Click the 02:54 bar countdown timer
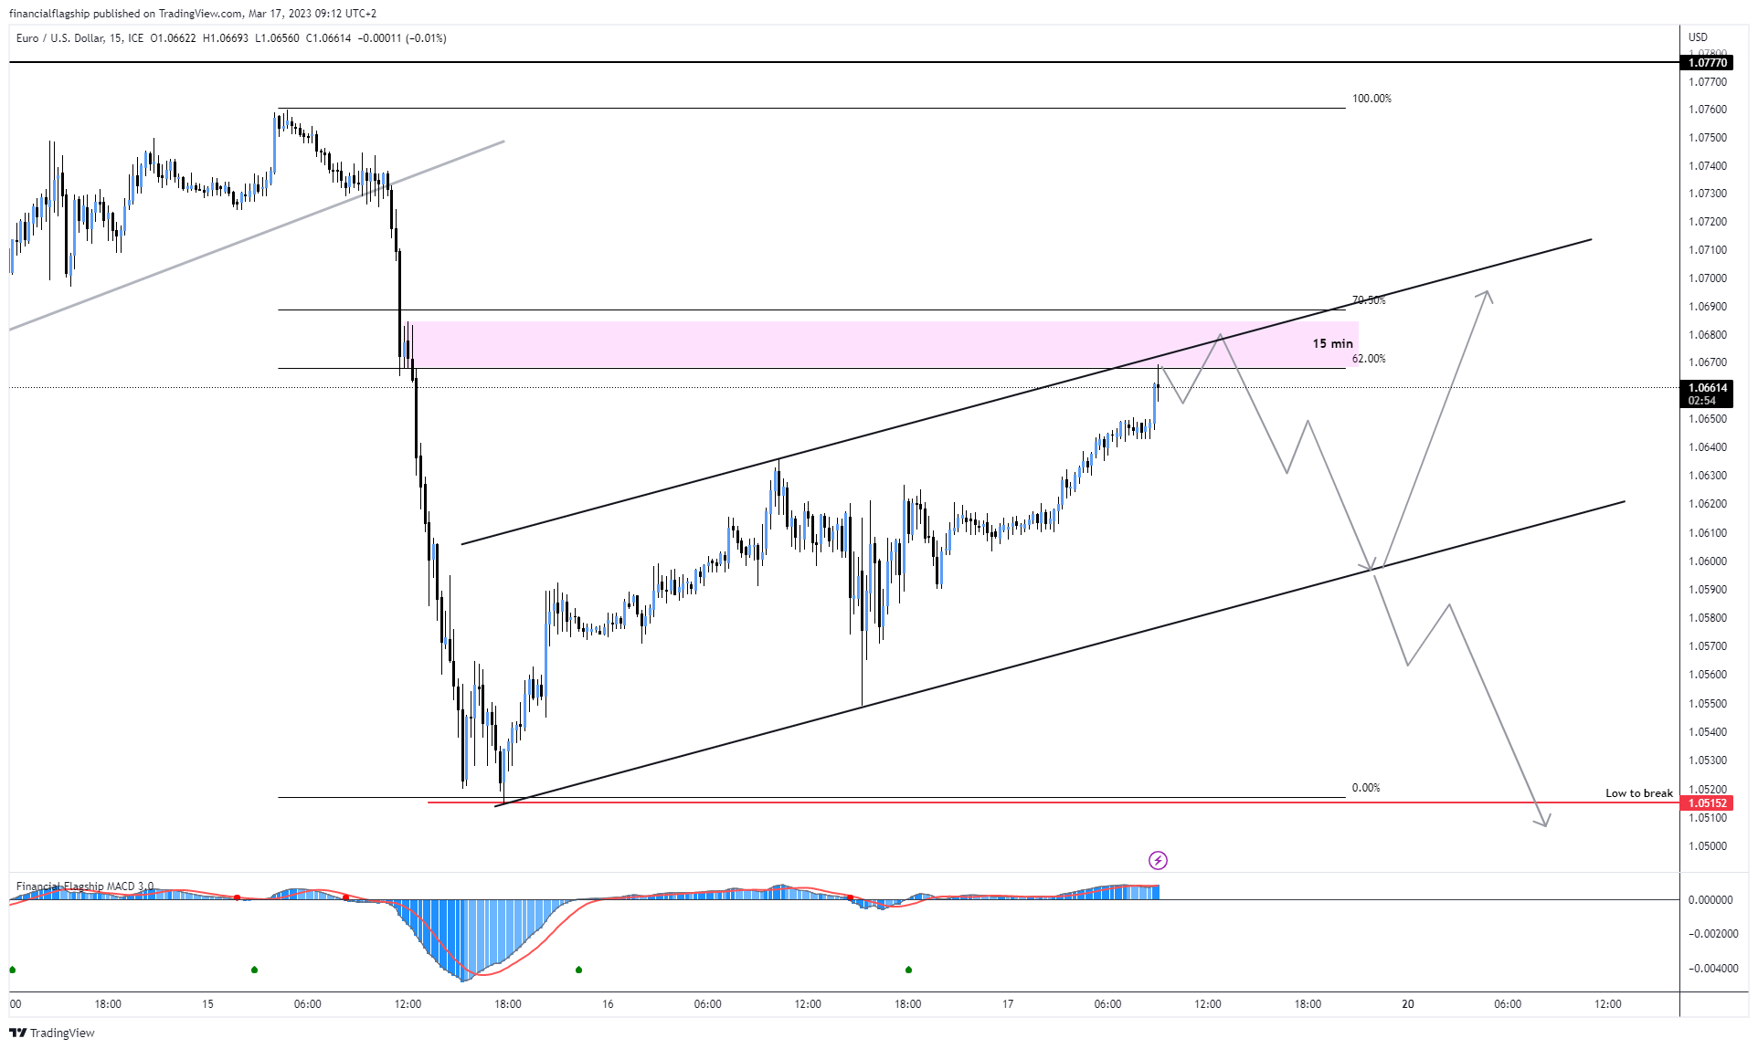 1702,401
